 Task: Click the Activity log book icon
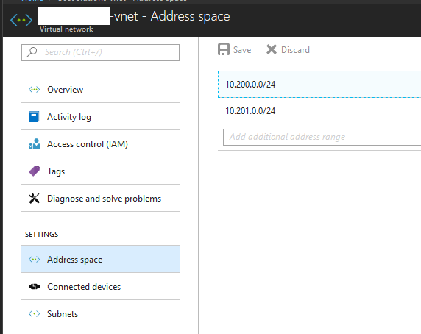click(x=34, y=117)
